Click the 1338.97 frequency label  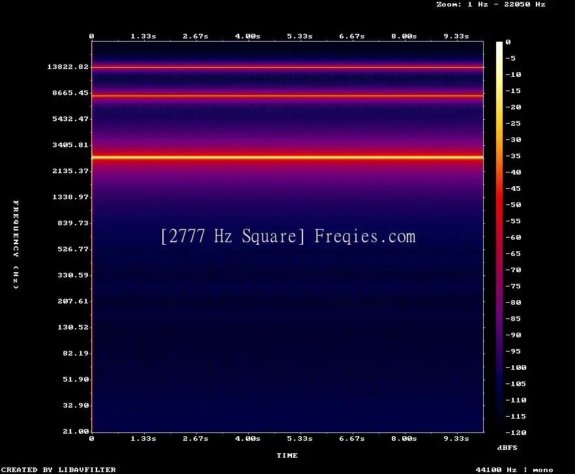(x=70, y=197)
